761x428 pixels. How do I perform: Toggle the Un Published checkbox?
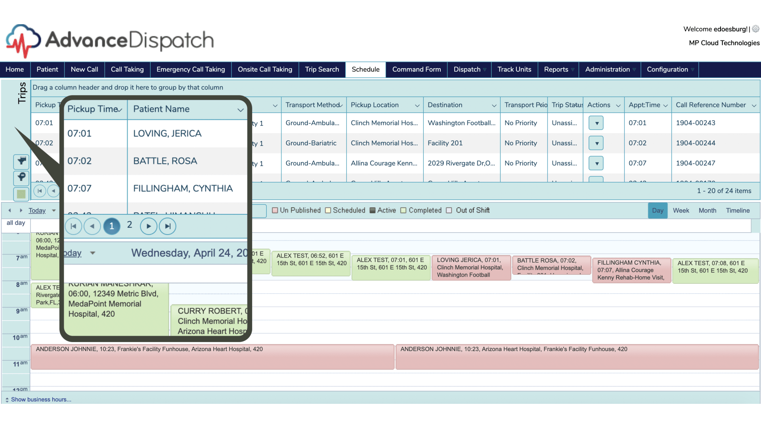point(275,210)
